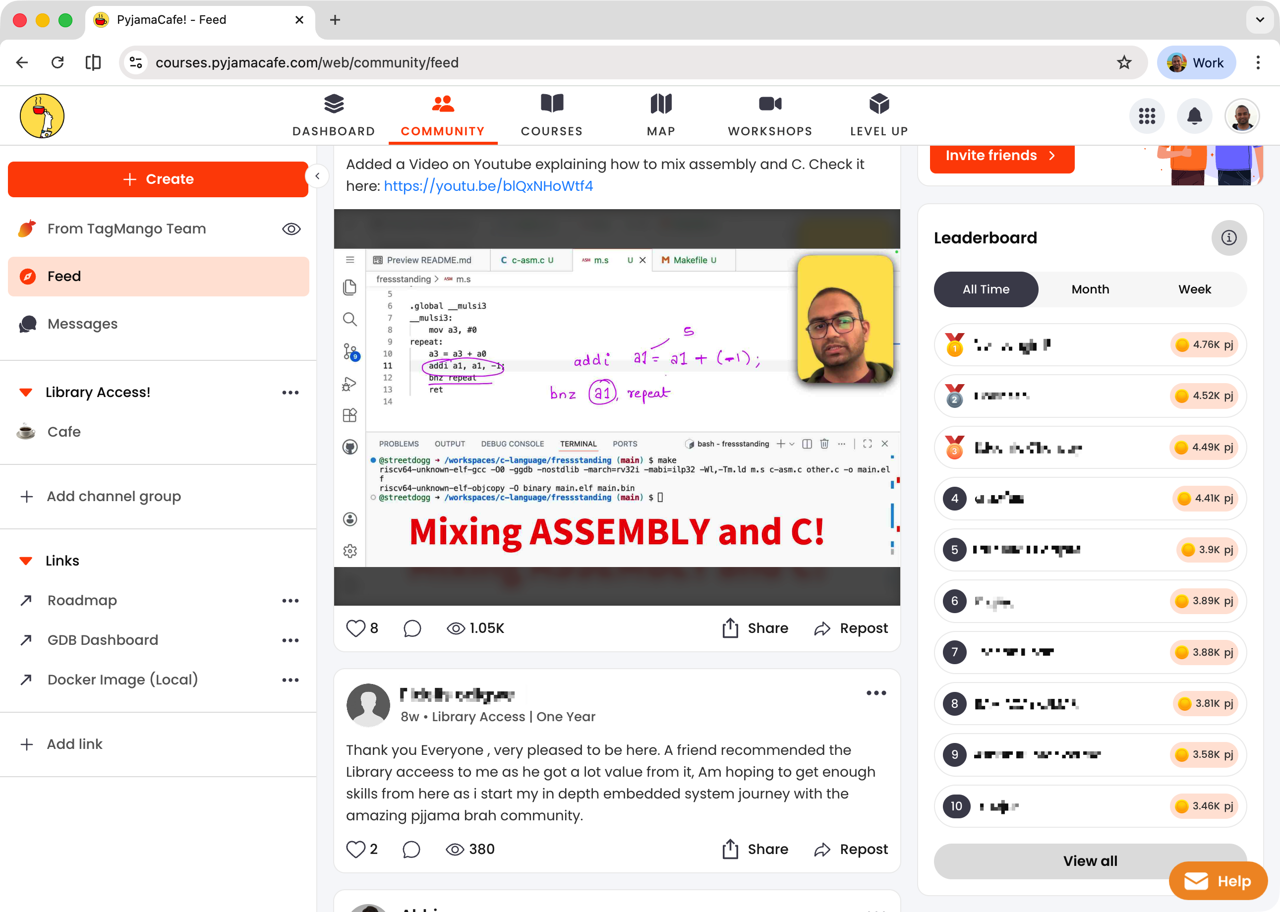
Task: Go to the Workshops section
Action: [x=769, y=115]
